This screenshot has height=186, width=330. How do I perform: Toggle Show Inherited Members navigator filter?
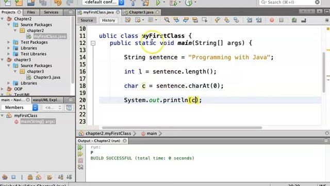(5, 177)
